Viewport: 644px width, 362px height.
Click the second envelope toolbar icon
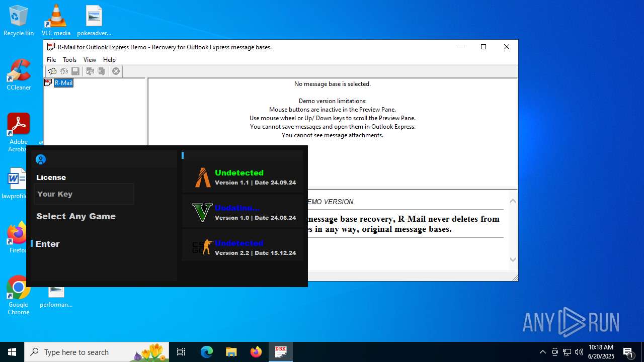64,71
